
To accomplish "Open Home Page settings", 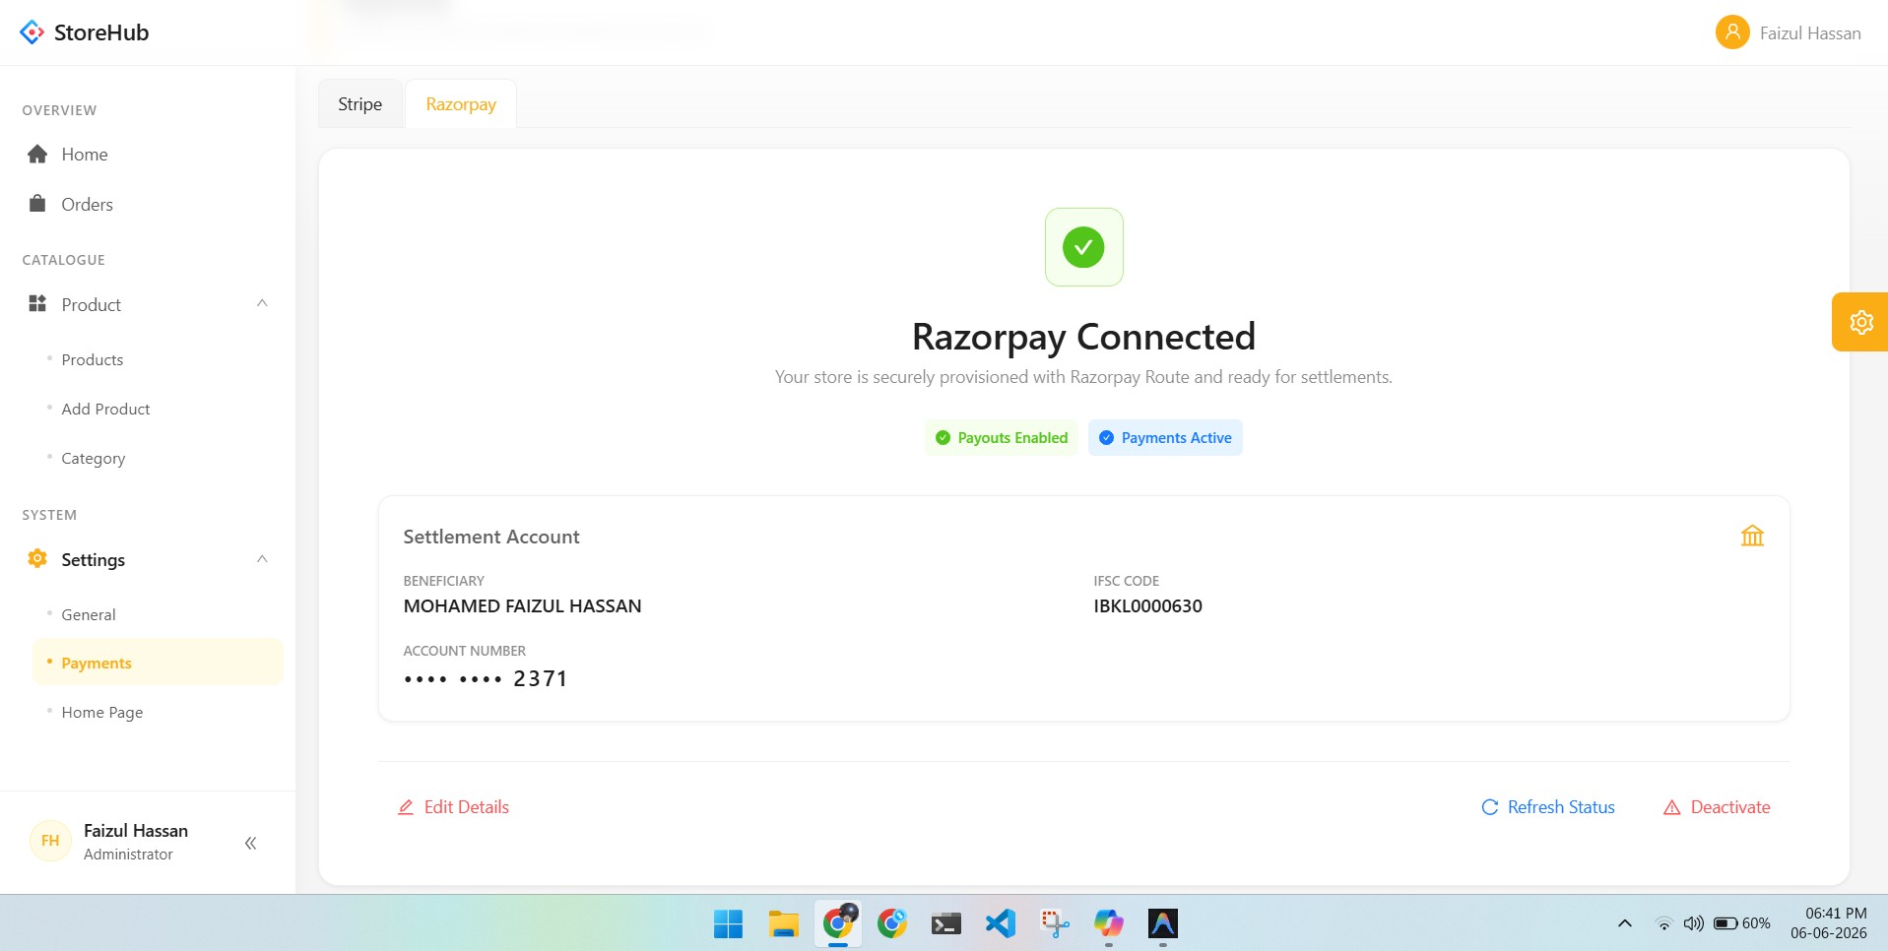I will (x=102, y=712).
